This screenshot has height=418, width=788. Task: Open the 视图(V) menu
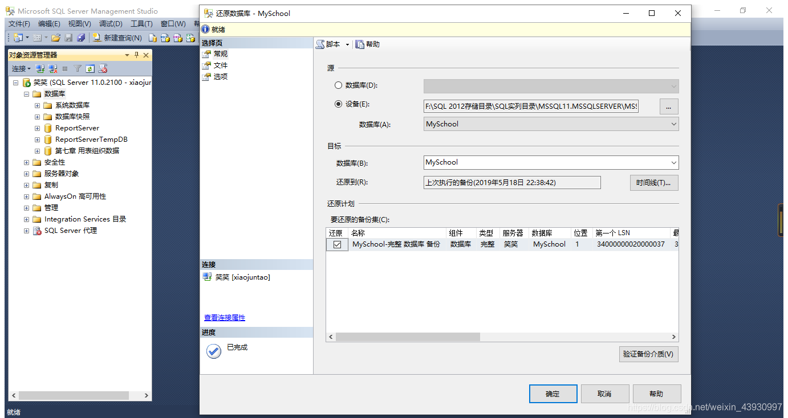coord(79,24)
